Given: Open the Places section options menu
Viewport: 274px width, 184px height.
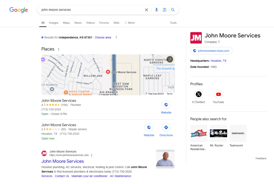Looking at the screenshot, I should [59, 49].
